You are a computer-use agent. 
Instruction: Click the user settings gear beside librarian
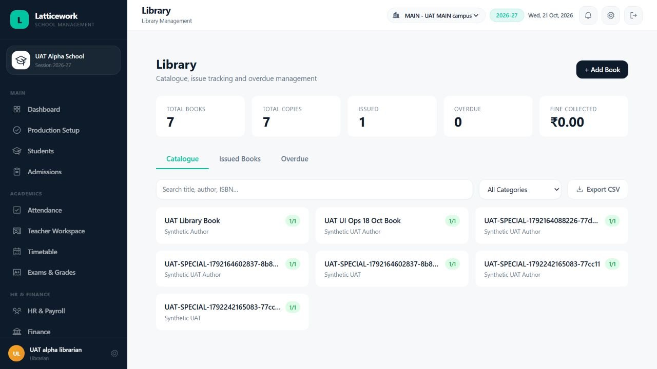(x=114, y=353)
